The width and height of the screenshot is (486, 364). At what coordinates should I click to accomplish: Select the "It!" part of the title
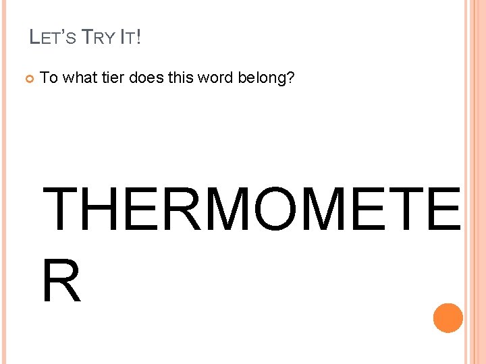(x=131, y=37)
